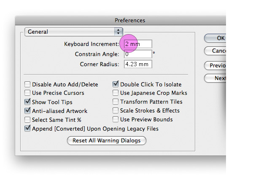Uncheck Show Tool Tips

point(27,102)
